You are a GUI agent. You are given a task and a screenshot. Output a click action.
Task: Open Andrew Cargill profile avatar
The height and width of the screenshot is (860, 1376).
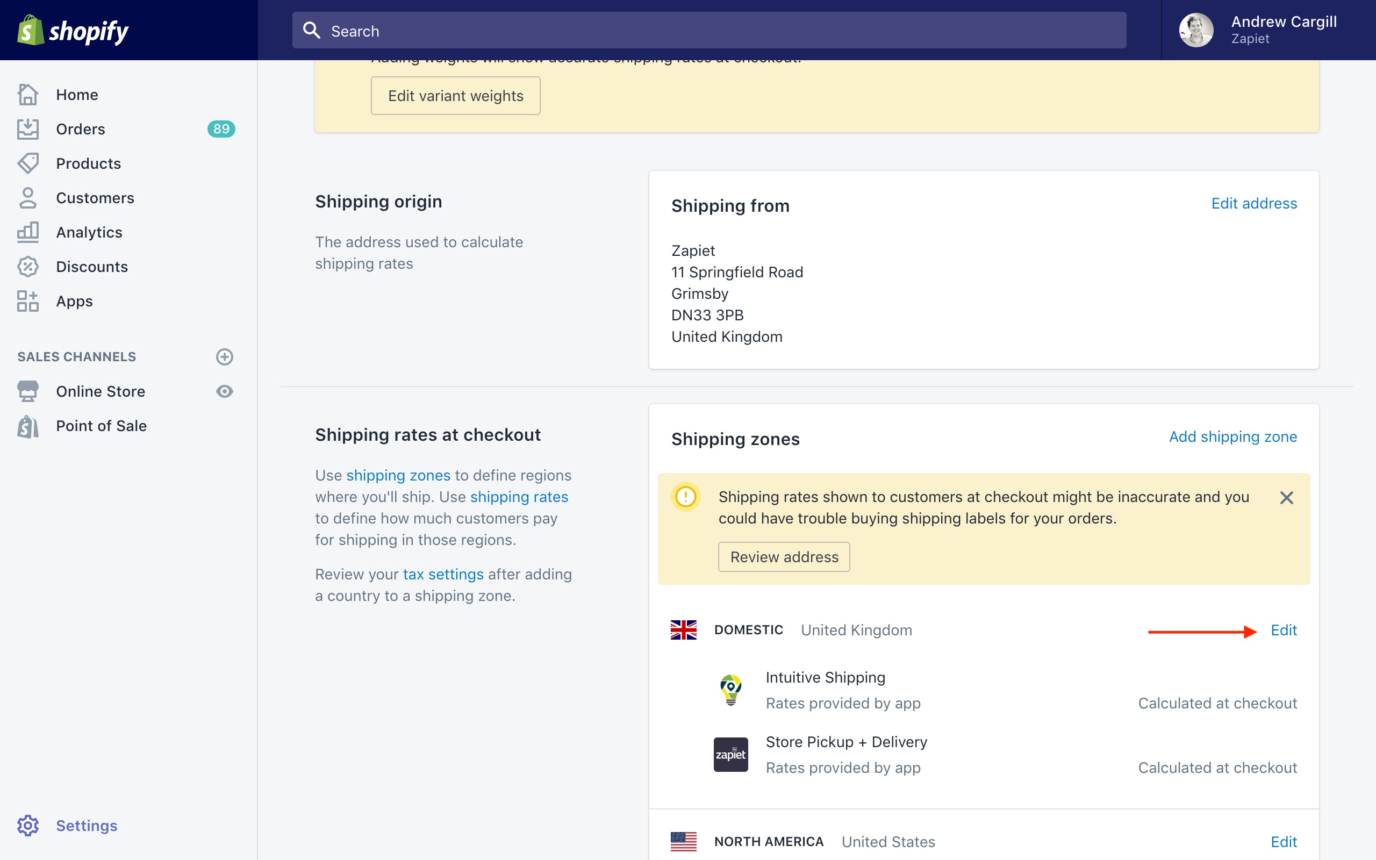pyautogui.click(x=1196, y=30)
